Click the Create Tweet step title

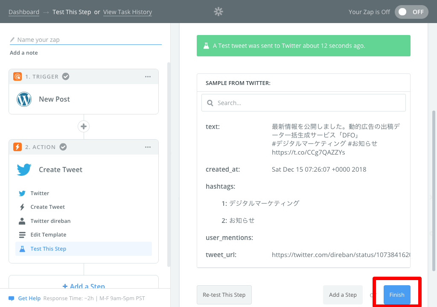pyautogui.click(x=61, y=170)
